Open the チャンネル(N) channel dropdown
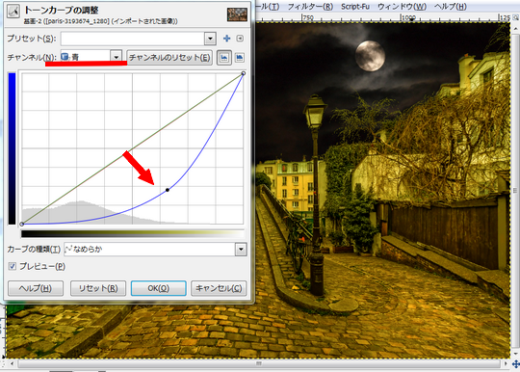The height and width of the screenshot is (372, 520). pyautogui.click(x=91, y=57)
